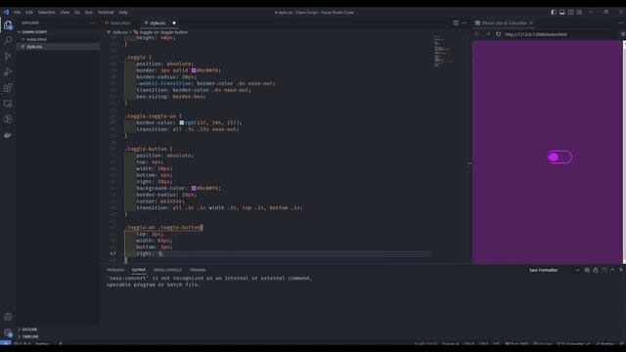Open the Extensions view
Viewport: 626px width, 352px height.
pos(8,88)
